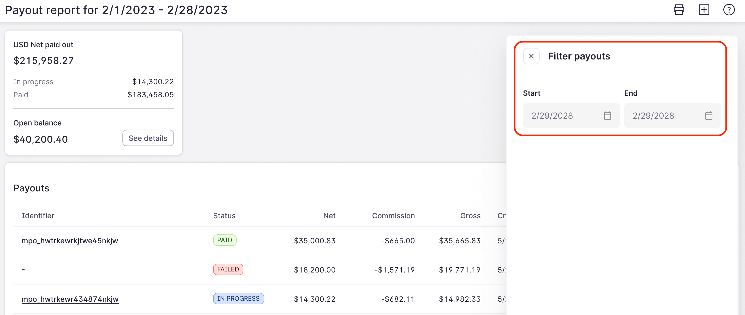This screenshot has width=745, height=315.
Task: Open the Start date calendar picker
Action: tap(608, 116)
